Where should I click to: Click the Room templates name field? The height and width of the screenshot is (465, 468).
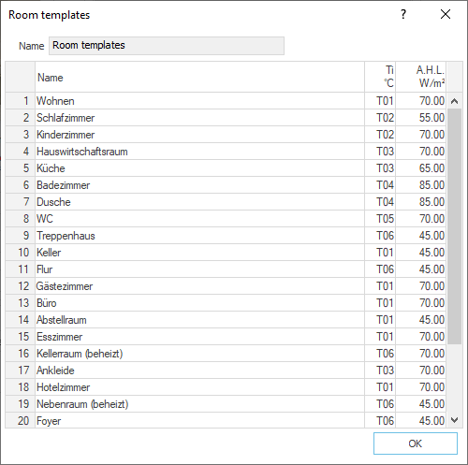click(167, 46)
